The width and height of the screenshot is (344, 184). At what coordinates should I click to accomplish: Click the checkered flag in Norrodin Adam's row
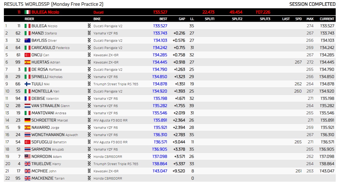[89, 157]
